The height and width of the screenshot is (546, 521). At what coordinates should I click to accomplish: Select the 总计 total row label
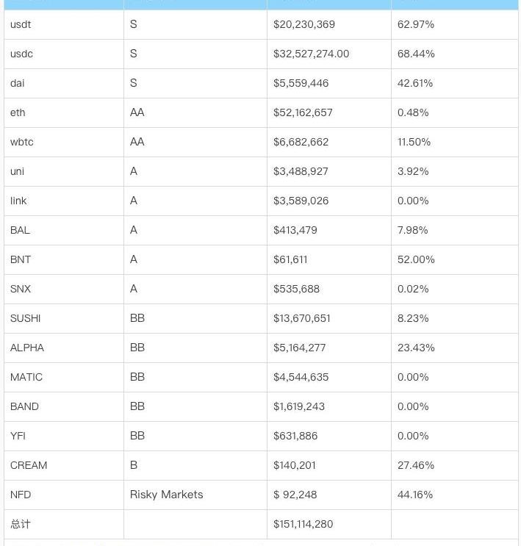21,524
